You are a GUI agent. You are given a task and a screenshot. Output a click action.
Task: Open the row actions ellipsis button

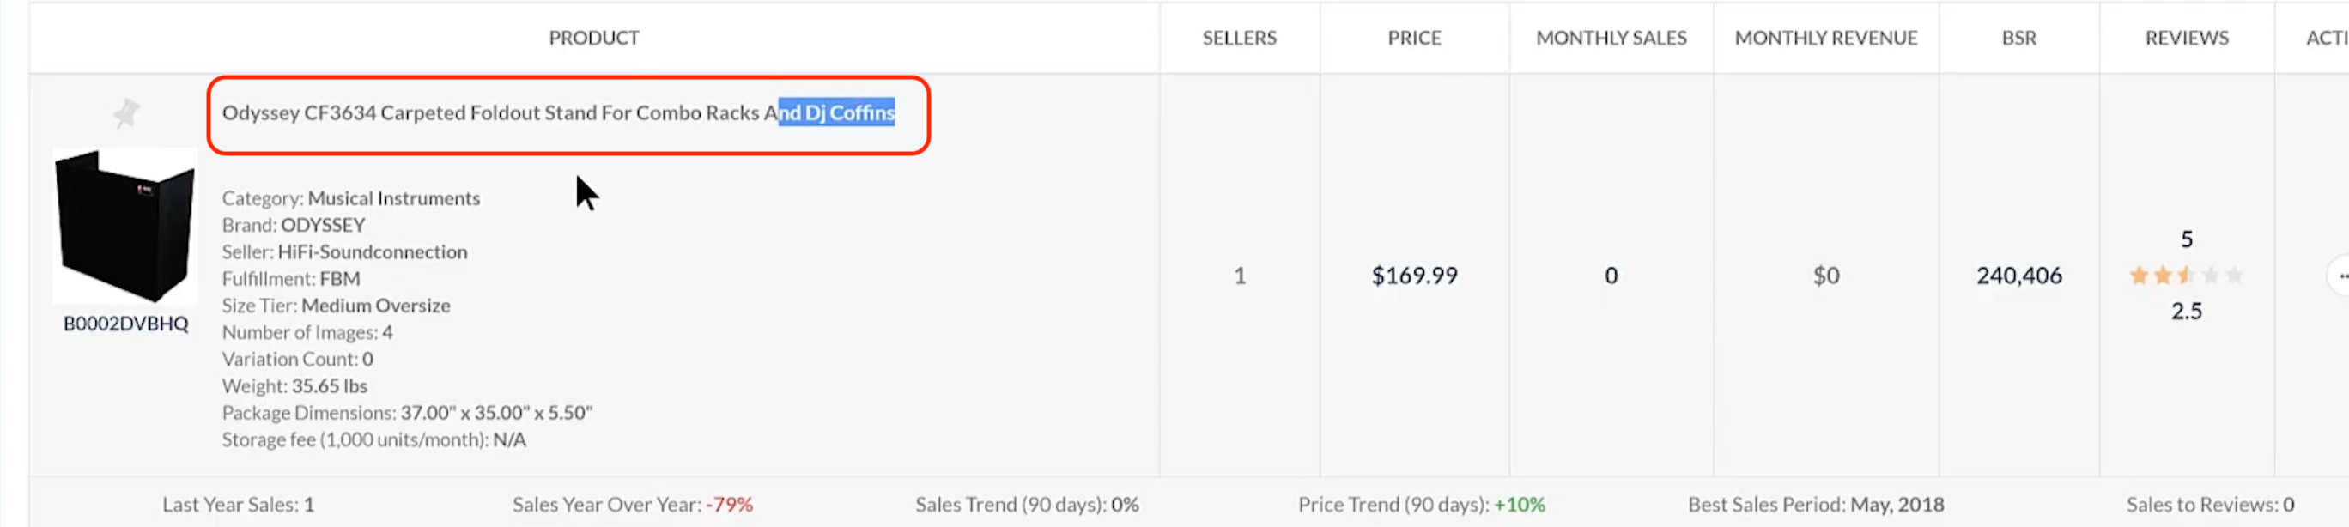pos(2340,276)
